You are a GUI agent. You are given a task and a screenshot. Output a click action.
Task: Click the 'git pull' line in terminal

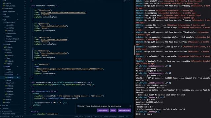point(145,100)
